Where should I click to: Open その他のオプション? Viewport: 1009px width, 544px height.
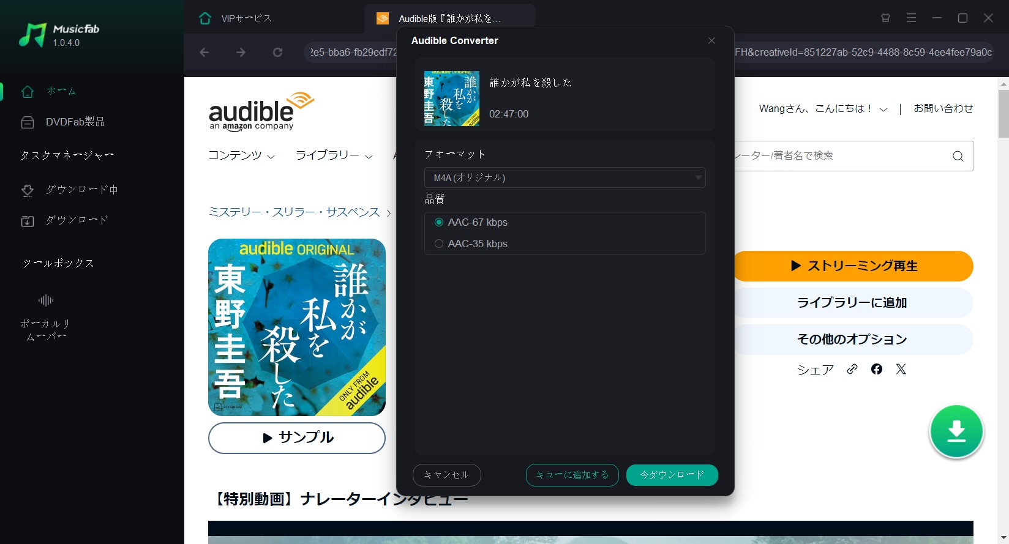pos(853,340)
